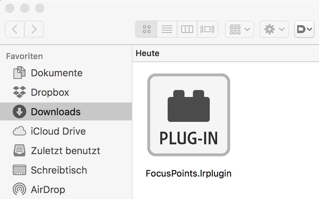
Task: Open Zuletzt benutzt in sidebar
Action: pyautogui.click(x=65, y=151)
